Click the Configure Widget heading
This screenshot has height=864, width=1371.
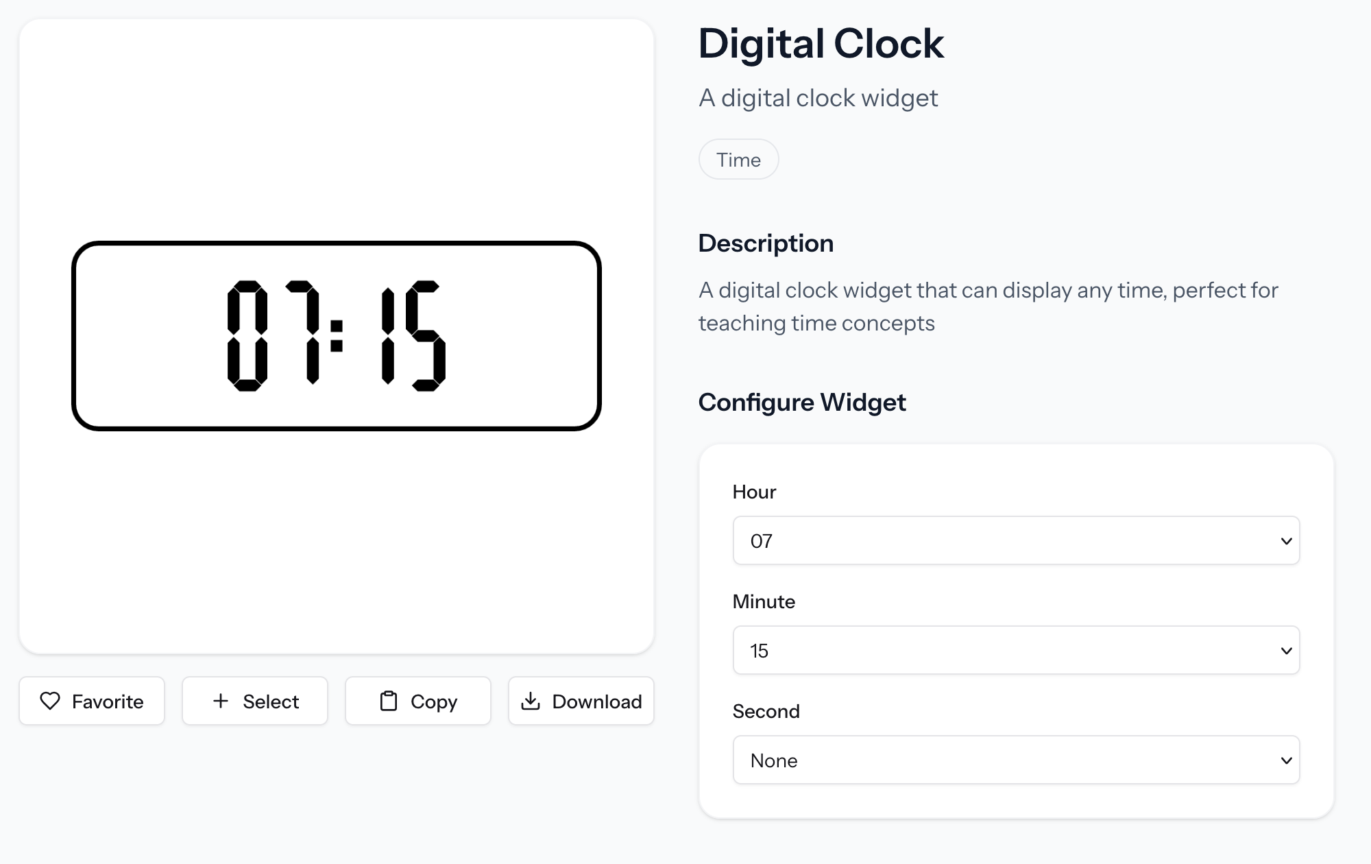tap(802, 403)
